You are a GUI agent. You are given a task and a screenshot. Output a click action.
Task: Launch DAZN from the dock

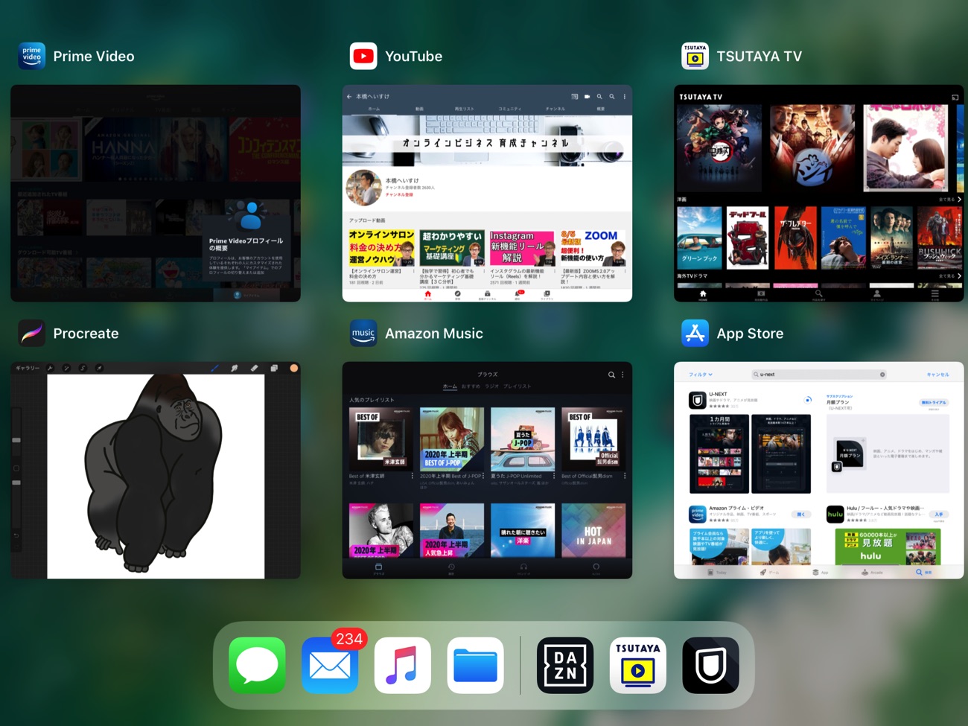click(x=565, y=666)
